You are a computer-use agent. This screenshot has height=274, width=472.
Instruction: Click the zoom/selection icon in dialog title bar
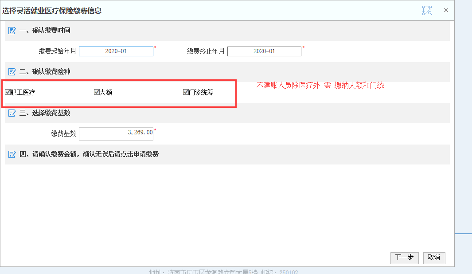(x=427, y=11)
